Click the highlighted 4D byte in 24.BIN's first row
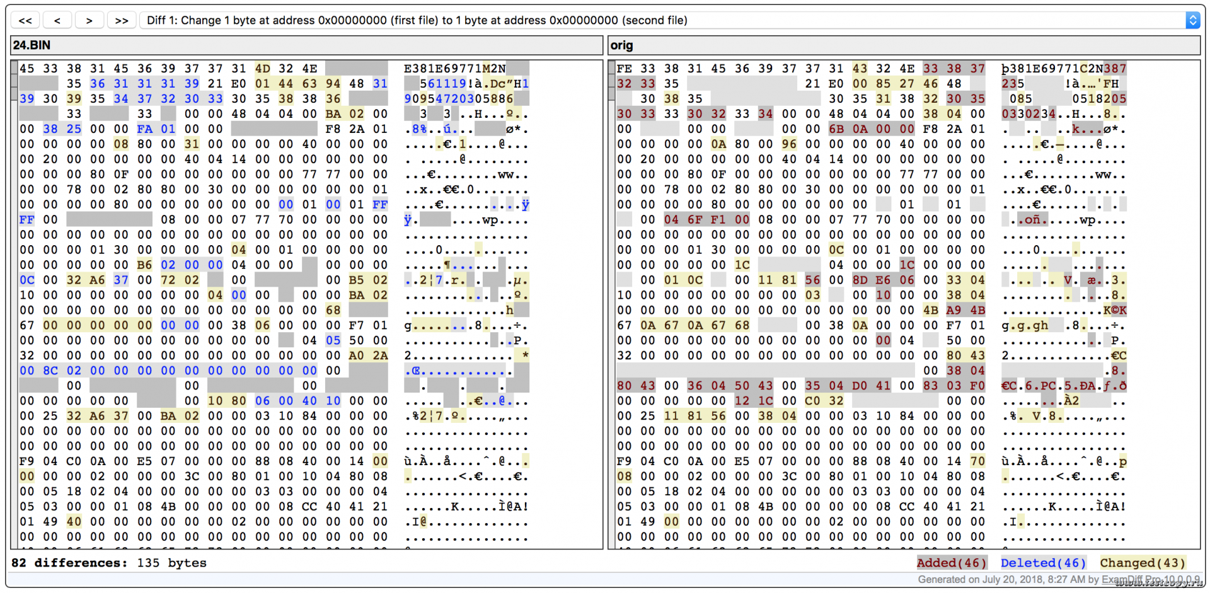This screenshot has width=1210, height=593. [x=262, y=69]
